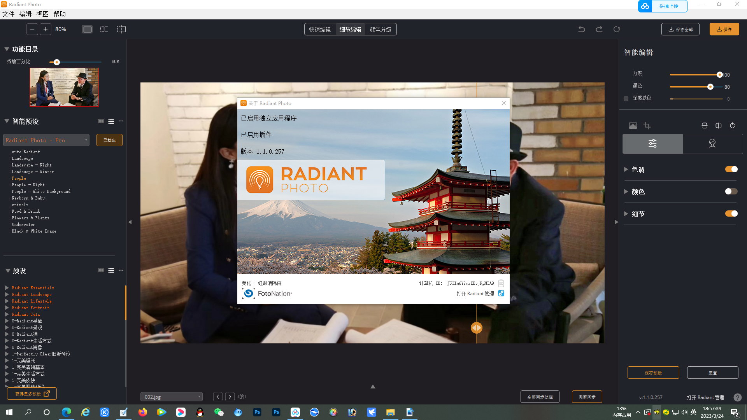
Task: Toggle the 色调 tone switch
Action: tap(731, 169)
